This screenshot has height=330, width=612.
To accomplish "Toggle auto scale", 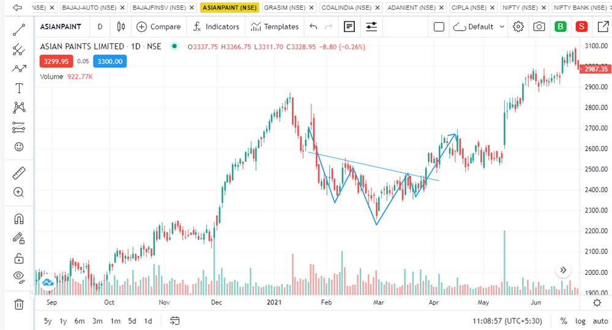I will tap(600, 321).
